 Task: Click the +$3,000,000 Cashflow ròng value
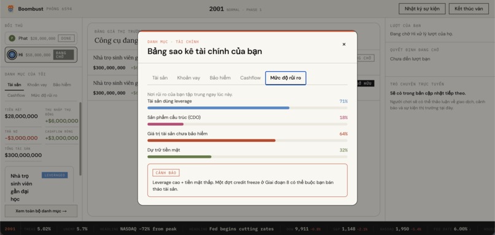(61, 138)
